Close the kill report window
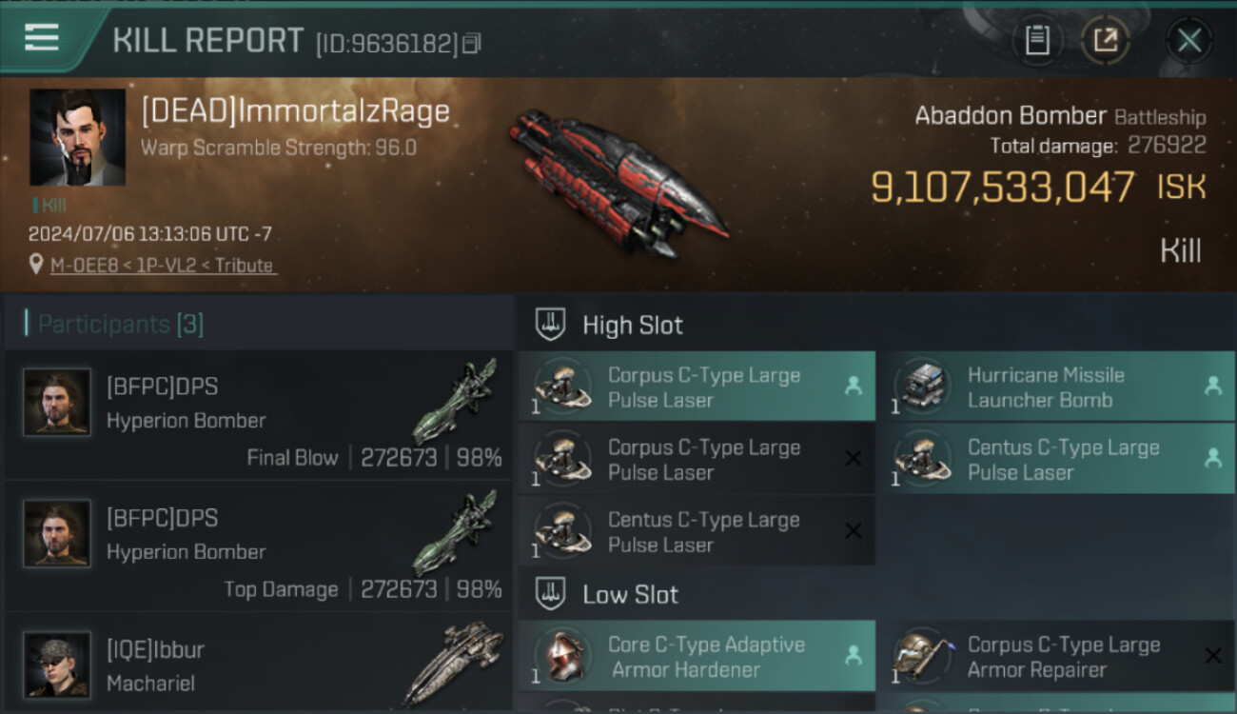1237x714 pixels. click(1189, 40)
